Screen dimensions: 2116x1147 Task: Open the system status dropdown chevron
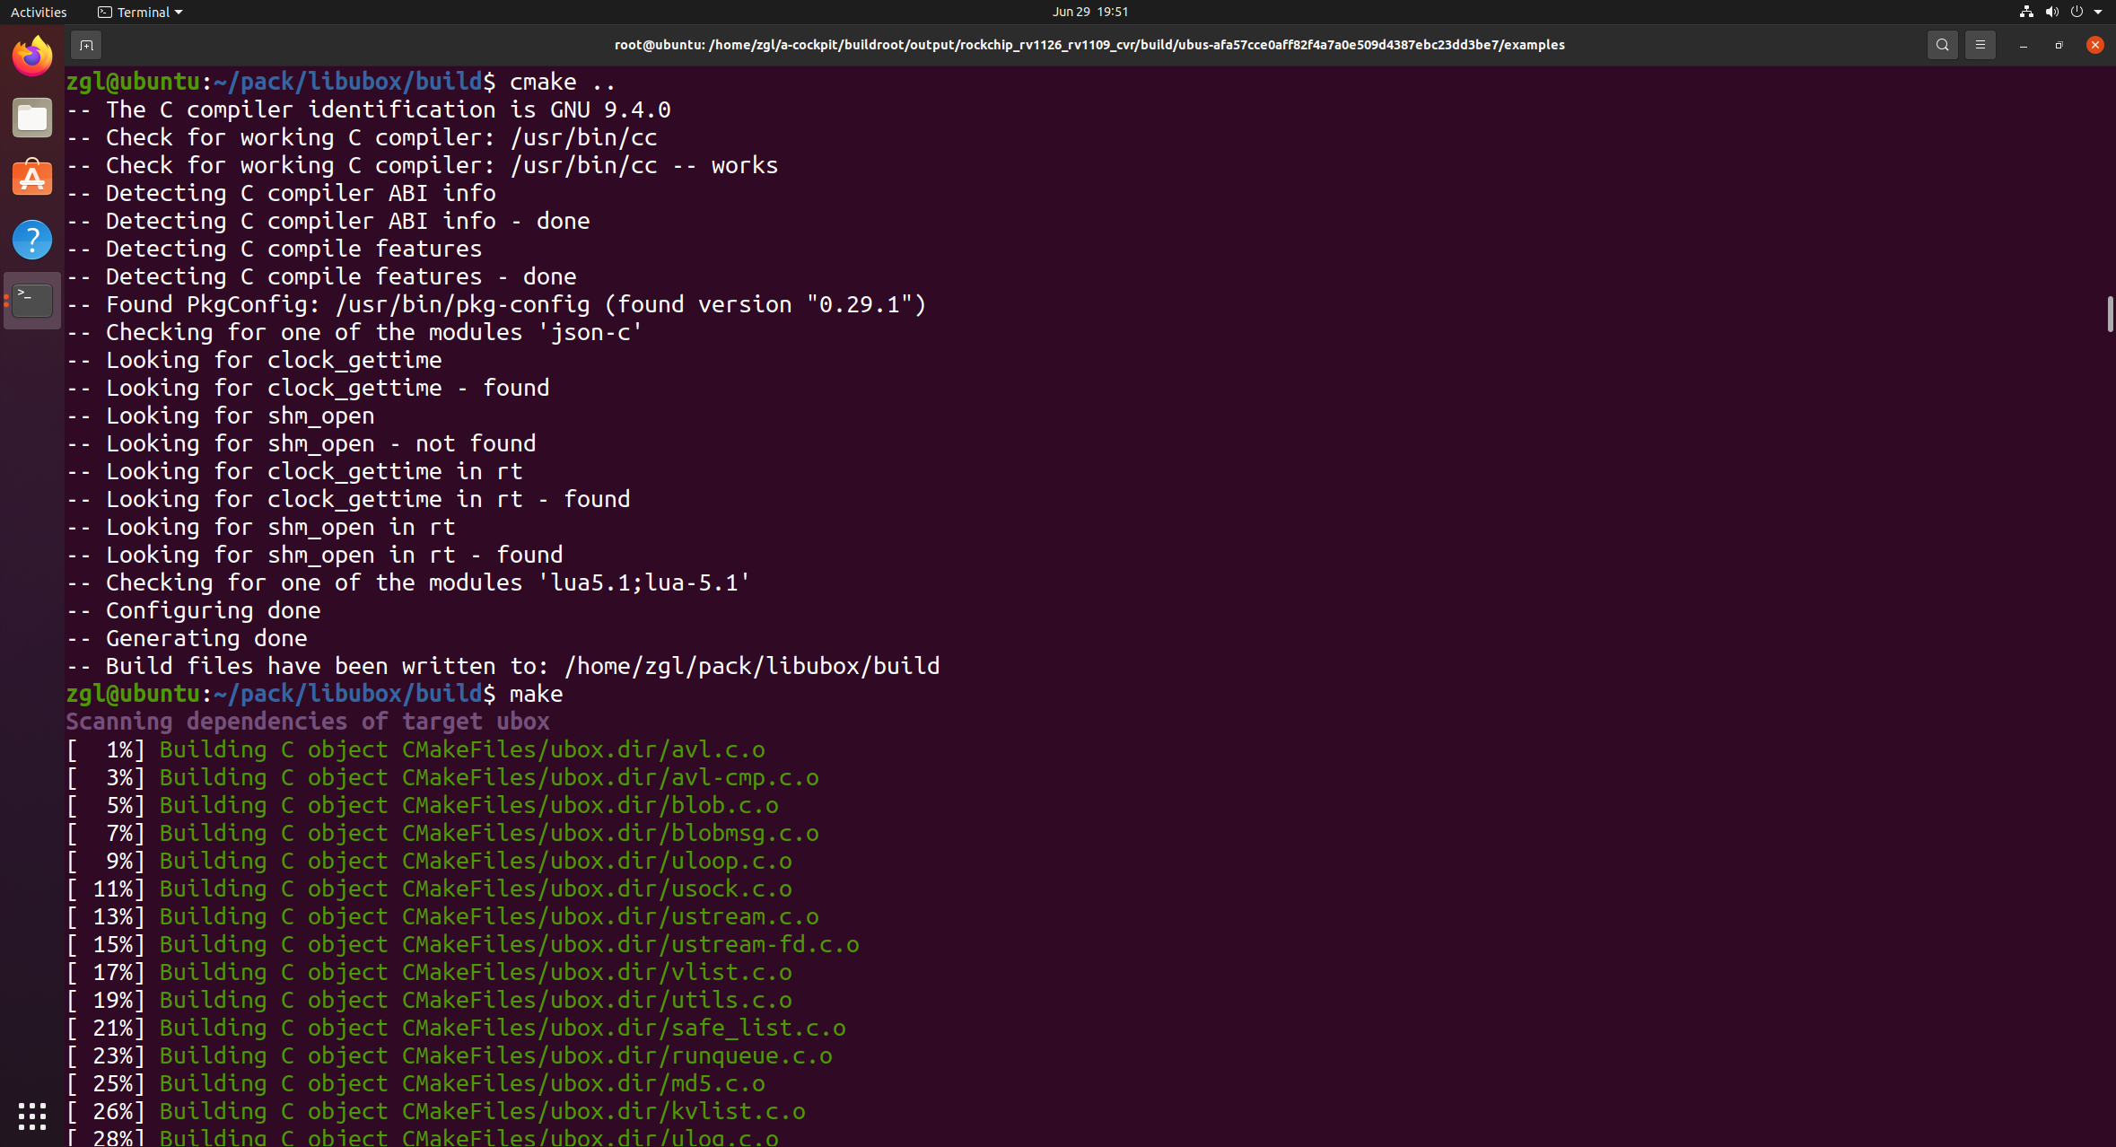pyautogui.click(x=2100, y=12)
